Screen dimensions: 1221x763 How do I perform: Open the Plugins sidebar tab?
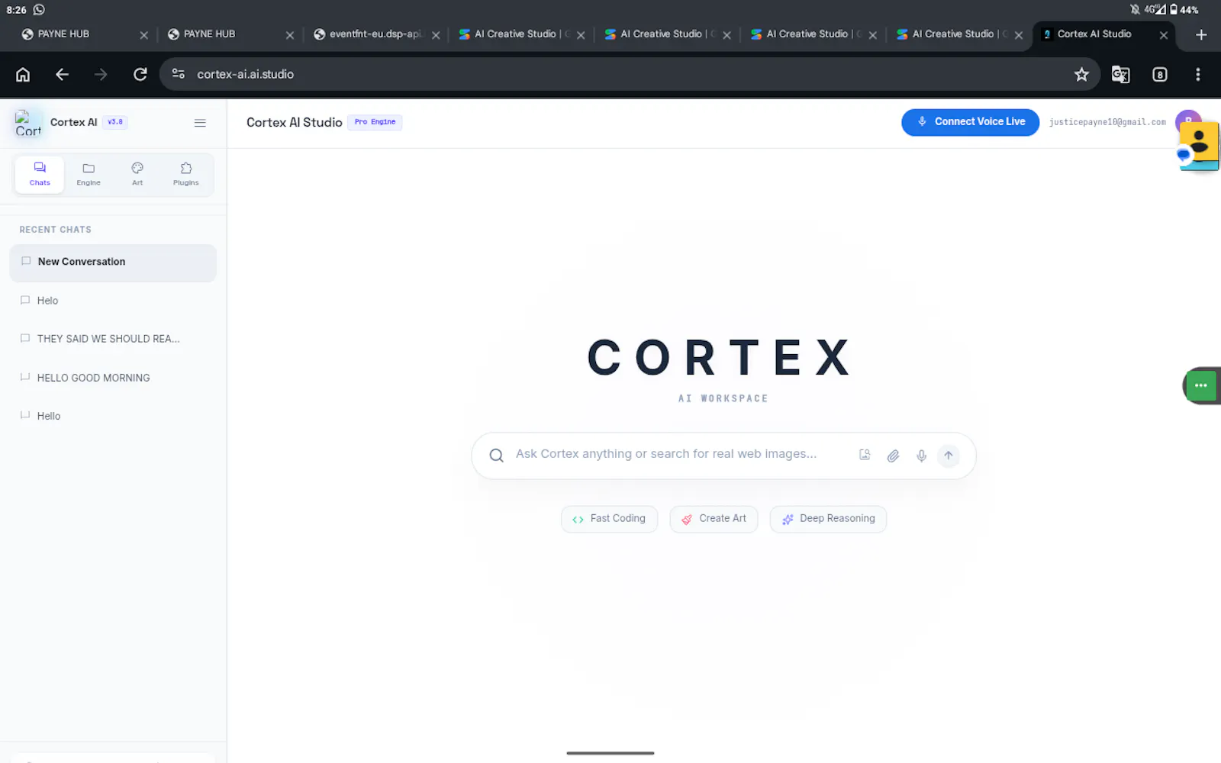coord(185,174)
